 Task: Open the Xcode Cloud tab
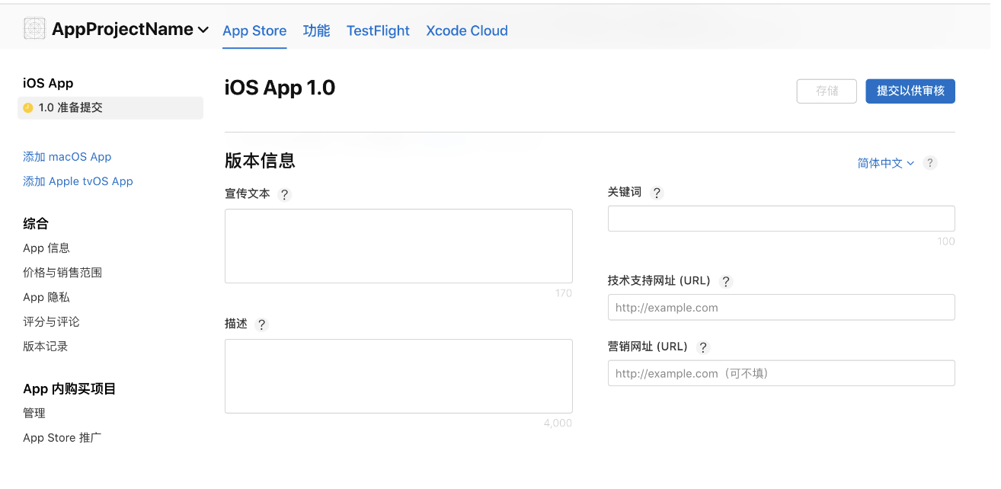pos(467,30)
